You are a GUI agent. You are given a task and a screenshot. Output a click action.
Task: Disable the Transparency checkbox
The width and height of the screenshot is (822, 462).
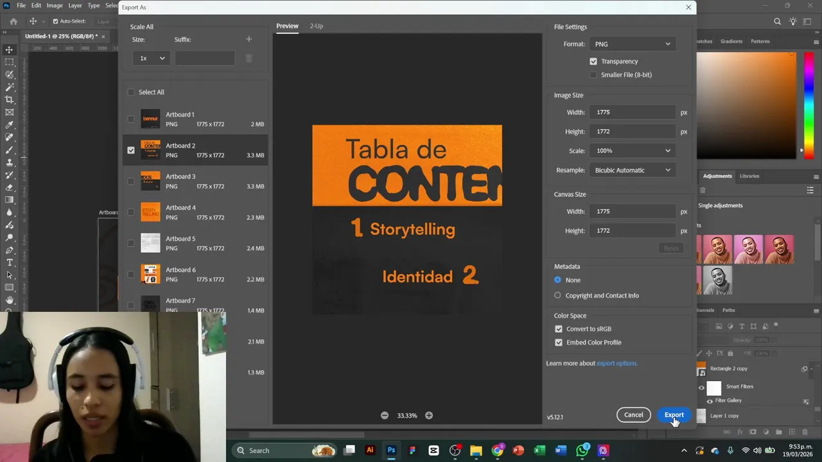point(593,62)
